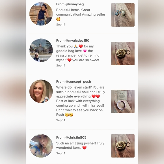View keychain listing thumbnail from luvmybag review
This screenshot has width=164, height=164.
click(123, 15)
